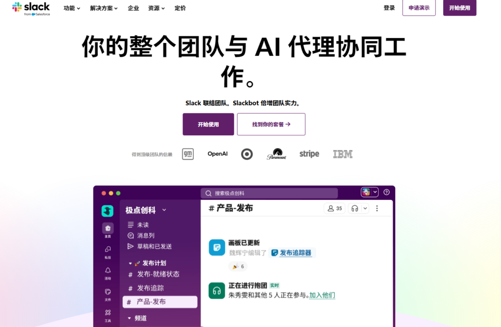Expand the 极点创科 workspace menu

point(146,210)
